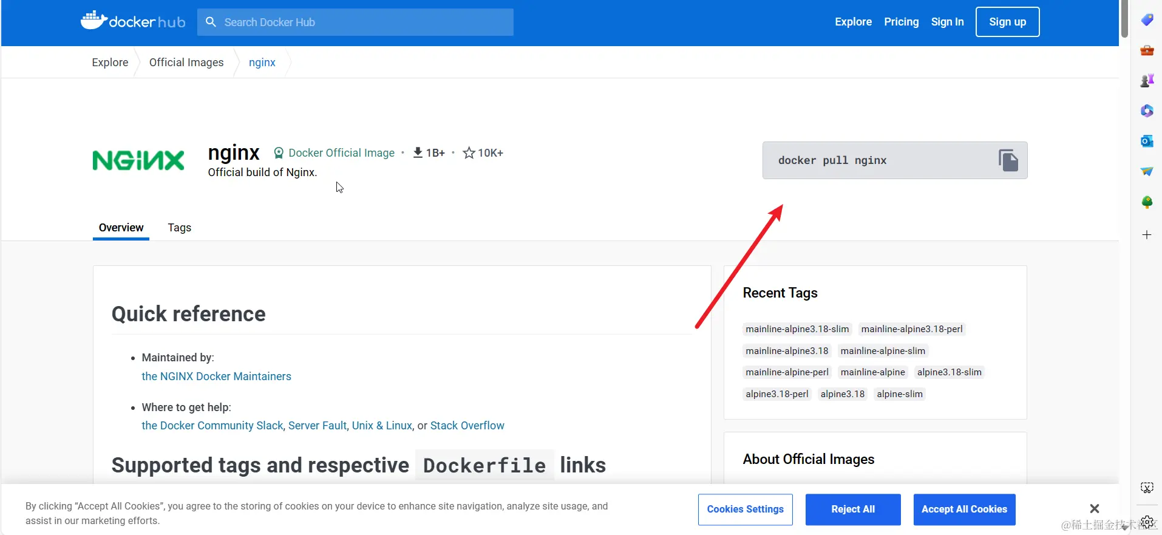
Task: Click Docker Official Image link text
Action: (x=341, y=153)
